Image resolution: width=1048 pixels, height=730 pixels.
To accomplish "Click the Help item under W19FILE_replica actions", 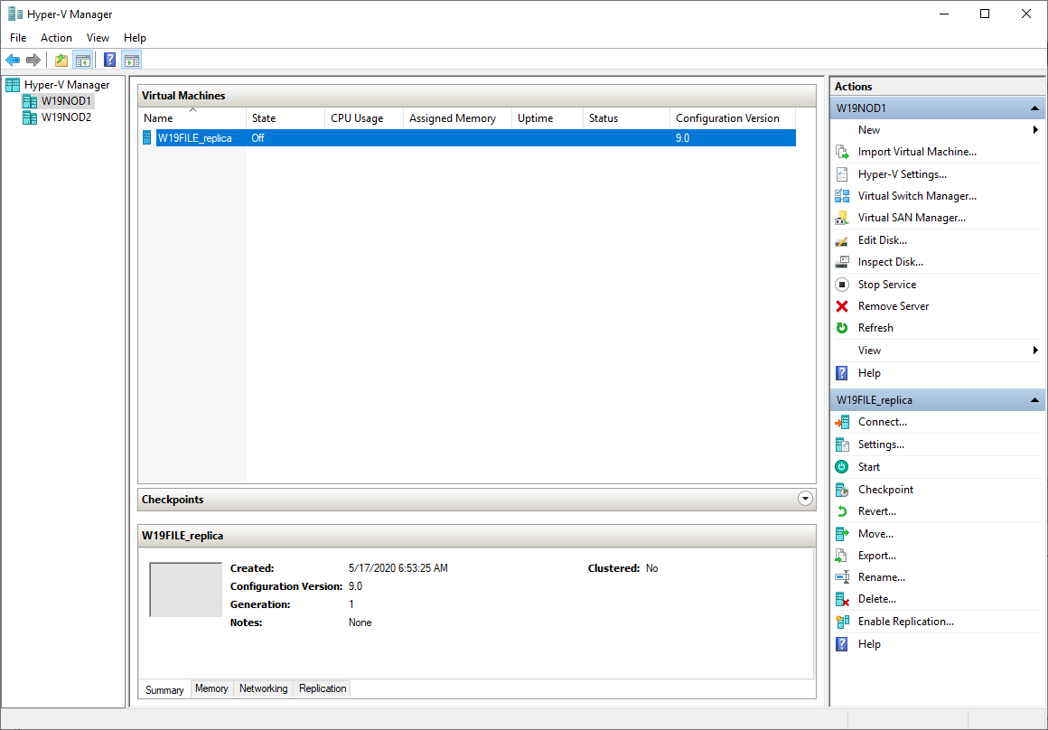I will pos(869,644).
